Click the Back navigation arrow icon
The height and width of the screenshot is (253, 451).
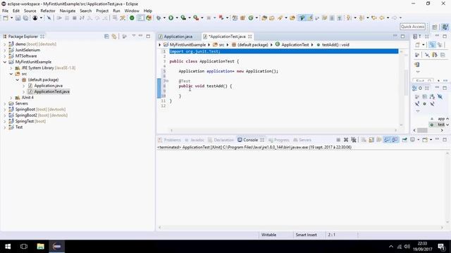click(382, 18)
